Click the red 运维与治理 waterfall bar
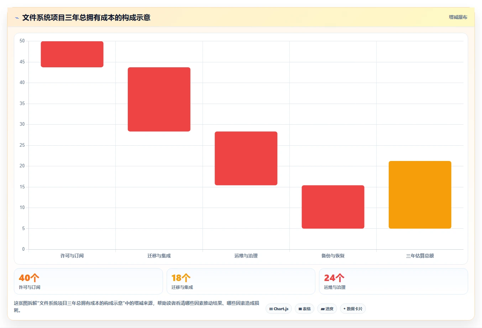The height and width of the screenshot is (328, 482). point(246,158)
